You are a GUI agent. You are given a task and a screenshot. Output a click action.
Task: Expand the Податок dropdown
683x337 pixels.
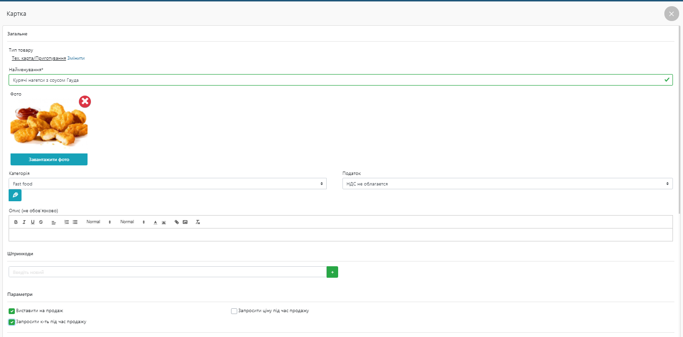point(507,184)
